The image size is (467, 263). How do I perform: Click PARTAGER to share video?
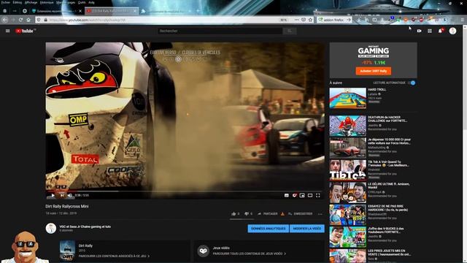268,213
